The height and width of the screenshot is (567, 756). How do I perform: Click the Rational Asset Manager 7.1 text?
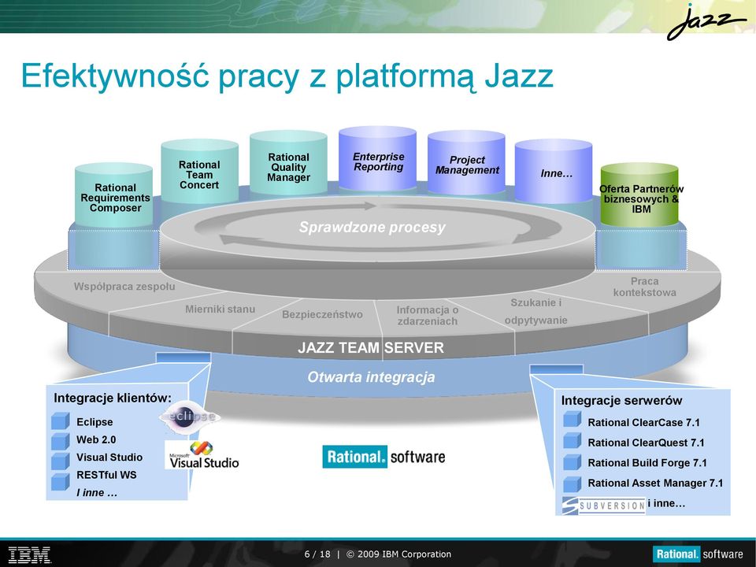655,483
